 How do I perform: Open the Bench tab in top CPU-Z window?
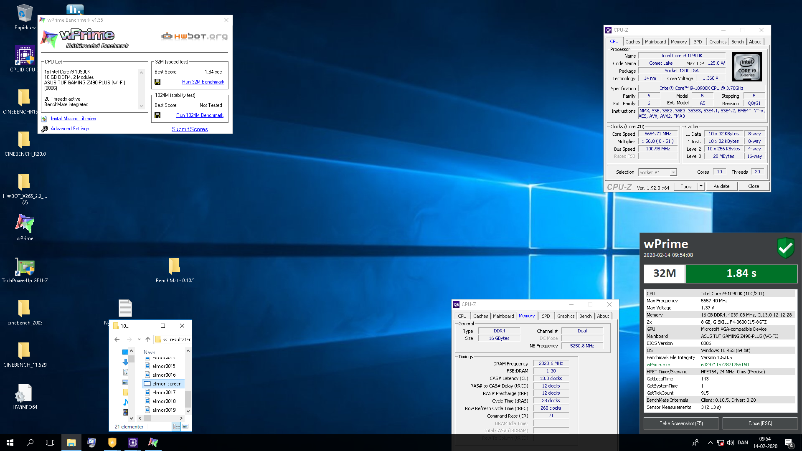737,42
